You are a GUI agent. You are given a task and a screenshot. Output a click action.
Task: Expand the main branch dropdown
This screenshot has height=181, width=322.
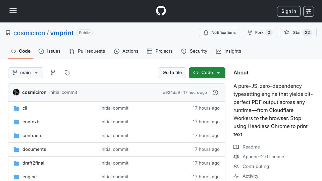pyautogui.click(x=26, y=73)
